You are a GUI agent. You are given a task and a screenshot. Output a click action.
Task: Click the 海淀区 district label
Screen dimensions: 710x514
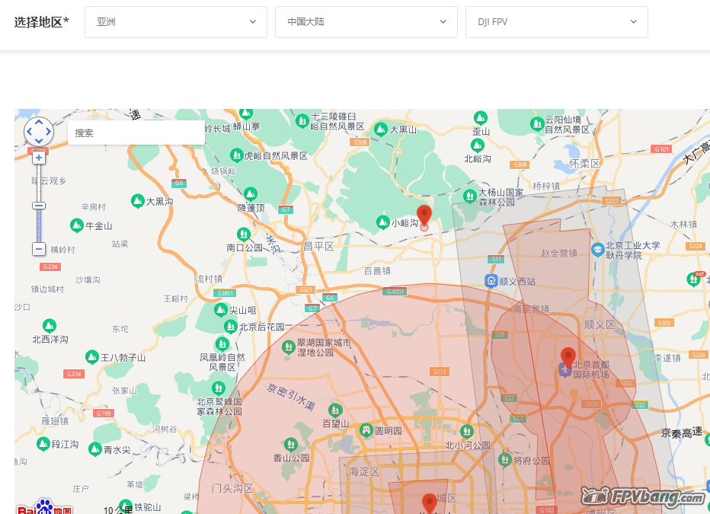364,472
